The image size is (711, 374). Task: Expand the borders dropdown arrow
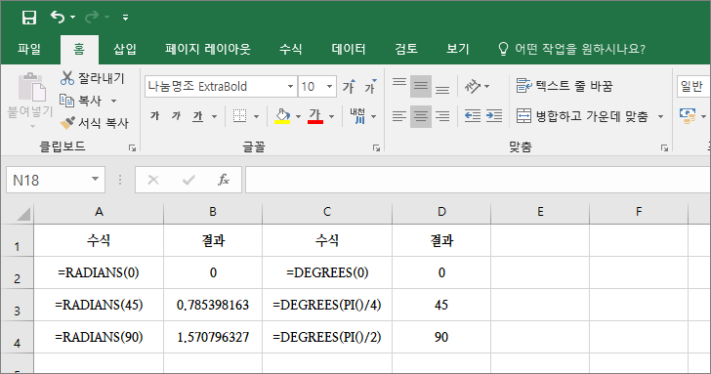256,116
